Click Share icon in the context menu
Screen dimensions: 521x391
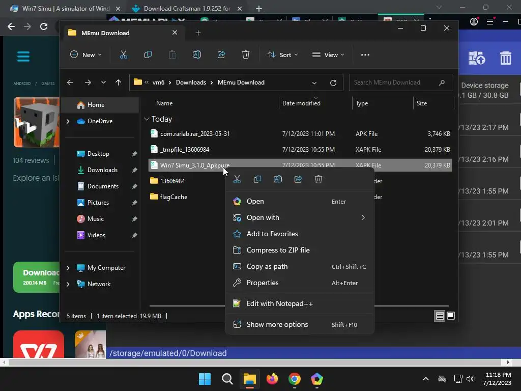[298, 180]
